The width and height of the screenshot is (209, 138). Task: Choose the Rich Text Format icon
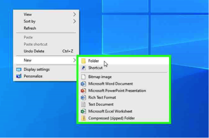click(x=83, y=97)
